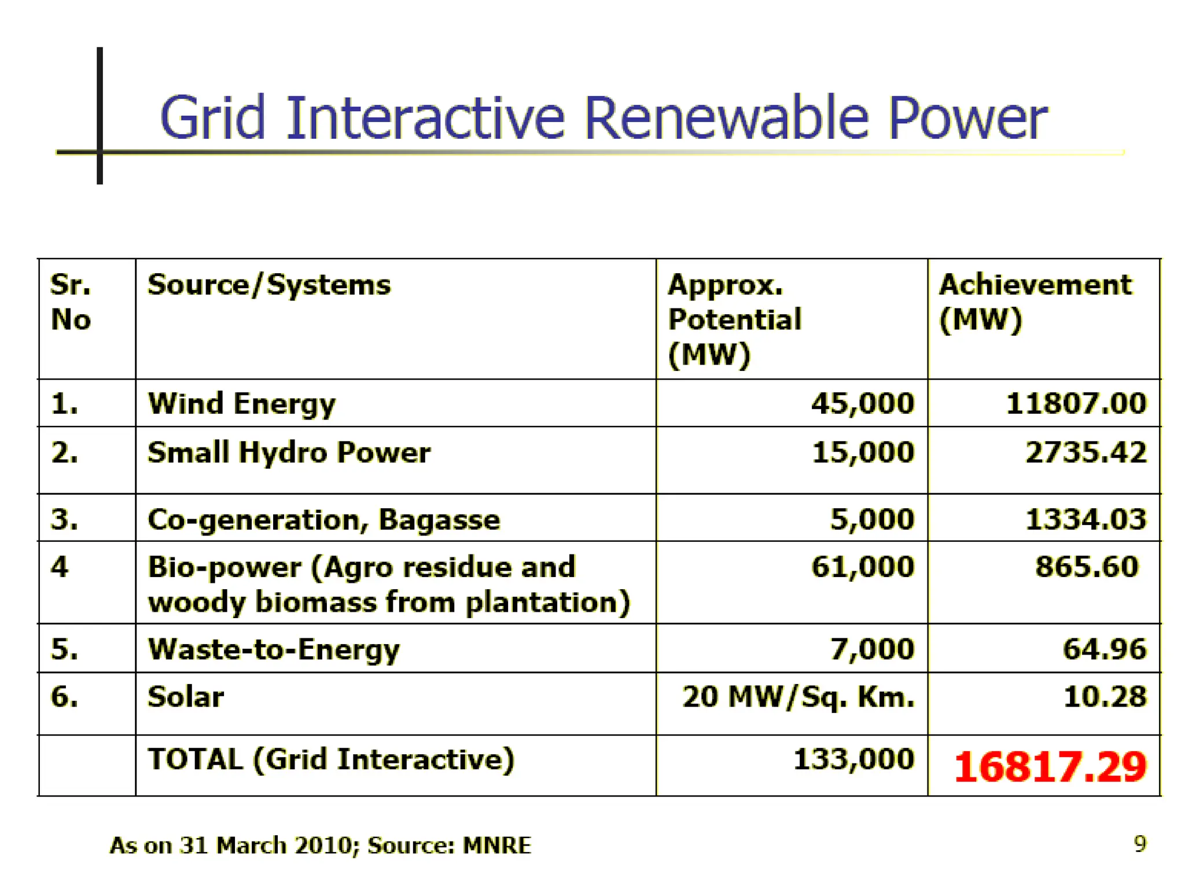The height and width of the screenshot is (889, 1185).
Task: Select the 133,000 total potential cell
Action: (x=853, y=759)
